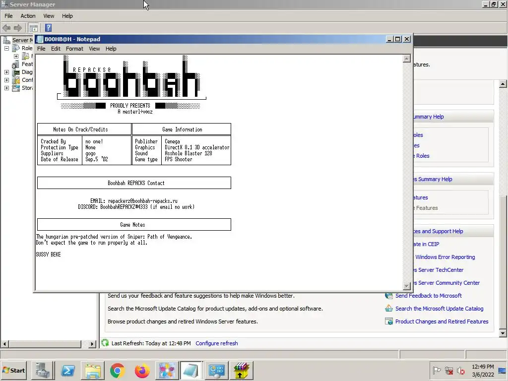Open the control panel taskbar icon

[216, 370]
